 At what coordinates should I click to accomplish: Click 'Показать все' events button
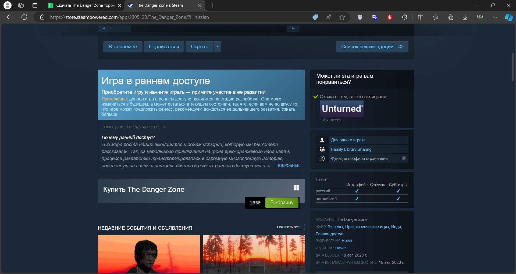288,227
